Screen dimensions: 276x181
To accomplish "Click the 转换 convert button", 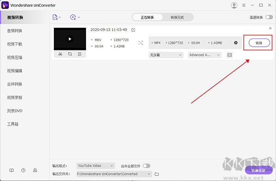I will [259, 43].
